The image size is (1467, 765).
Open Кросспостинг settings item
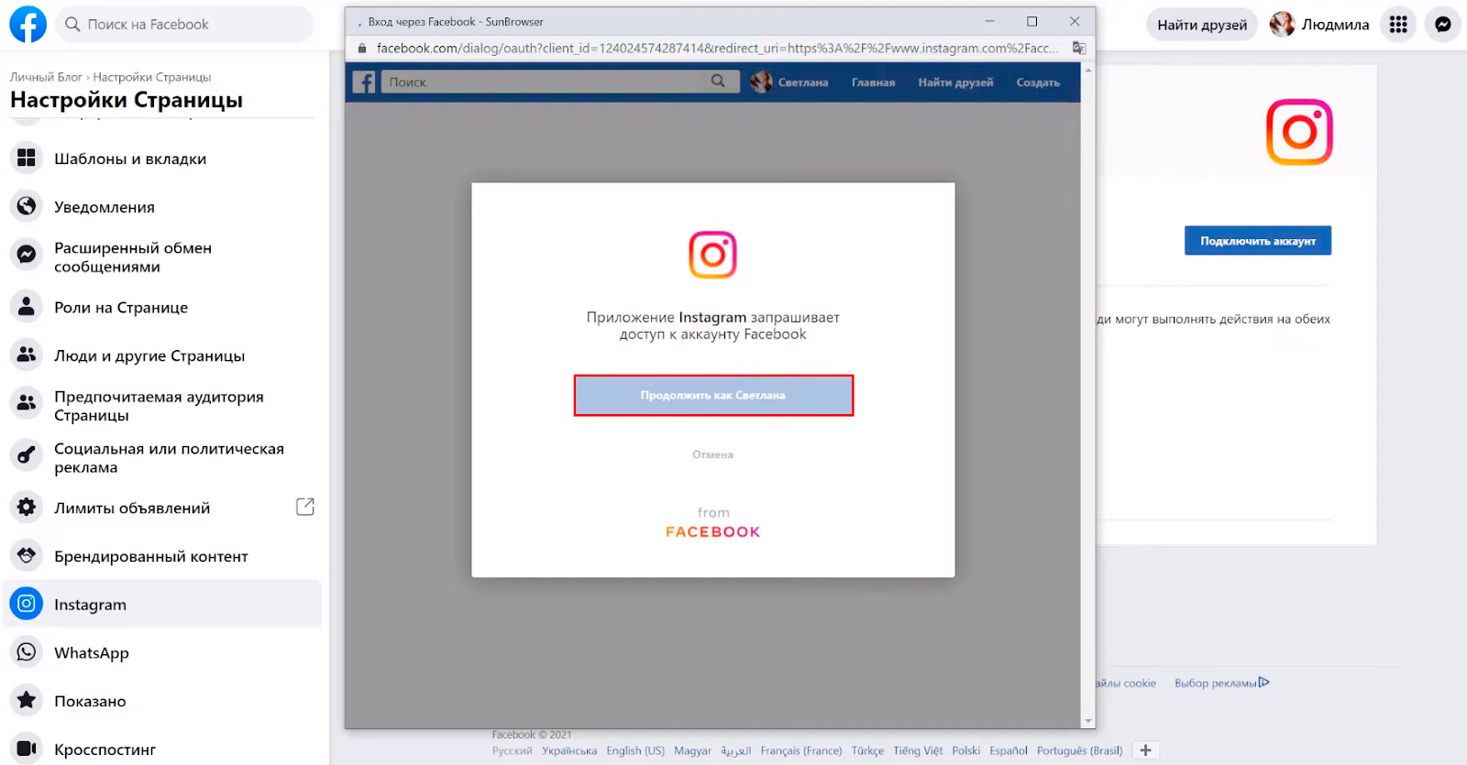tap(162, 749)
